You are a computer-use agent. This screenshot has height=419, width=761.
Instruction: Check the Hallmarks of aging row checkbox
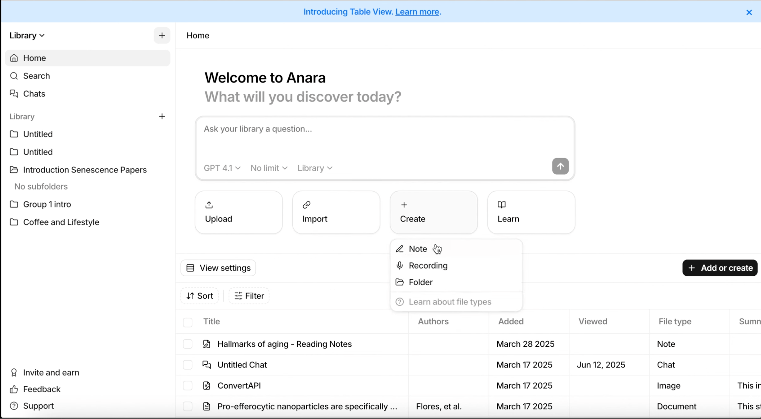coord(187,344)
